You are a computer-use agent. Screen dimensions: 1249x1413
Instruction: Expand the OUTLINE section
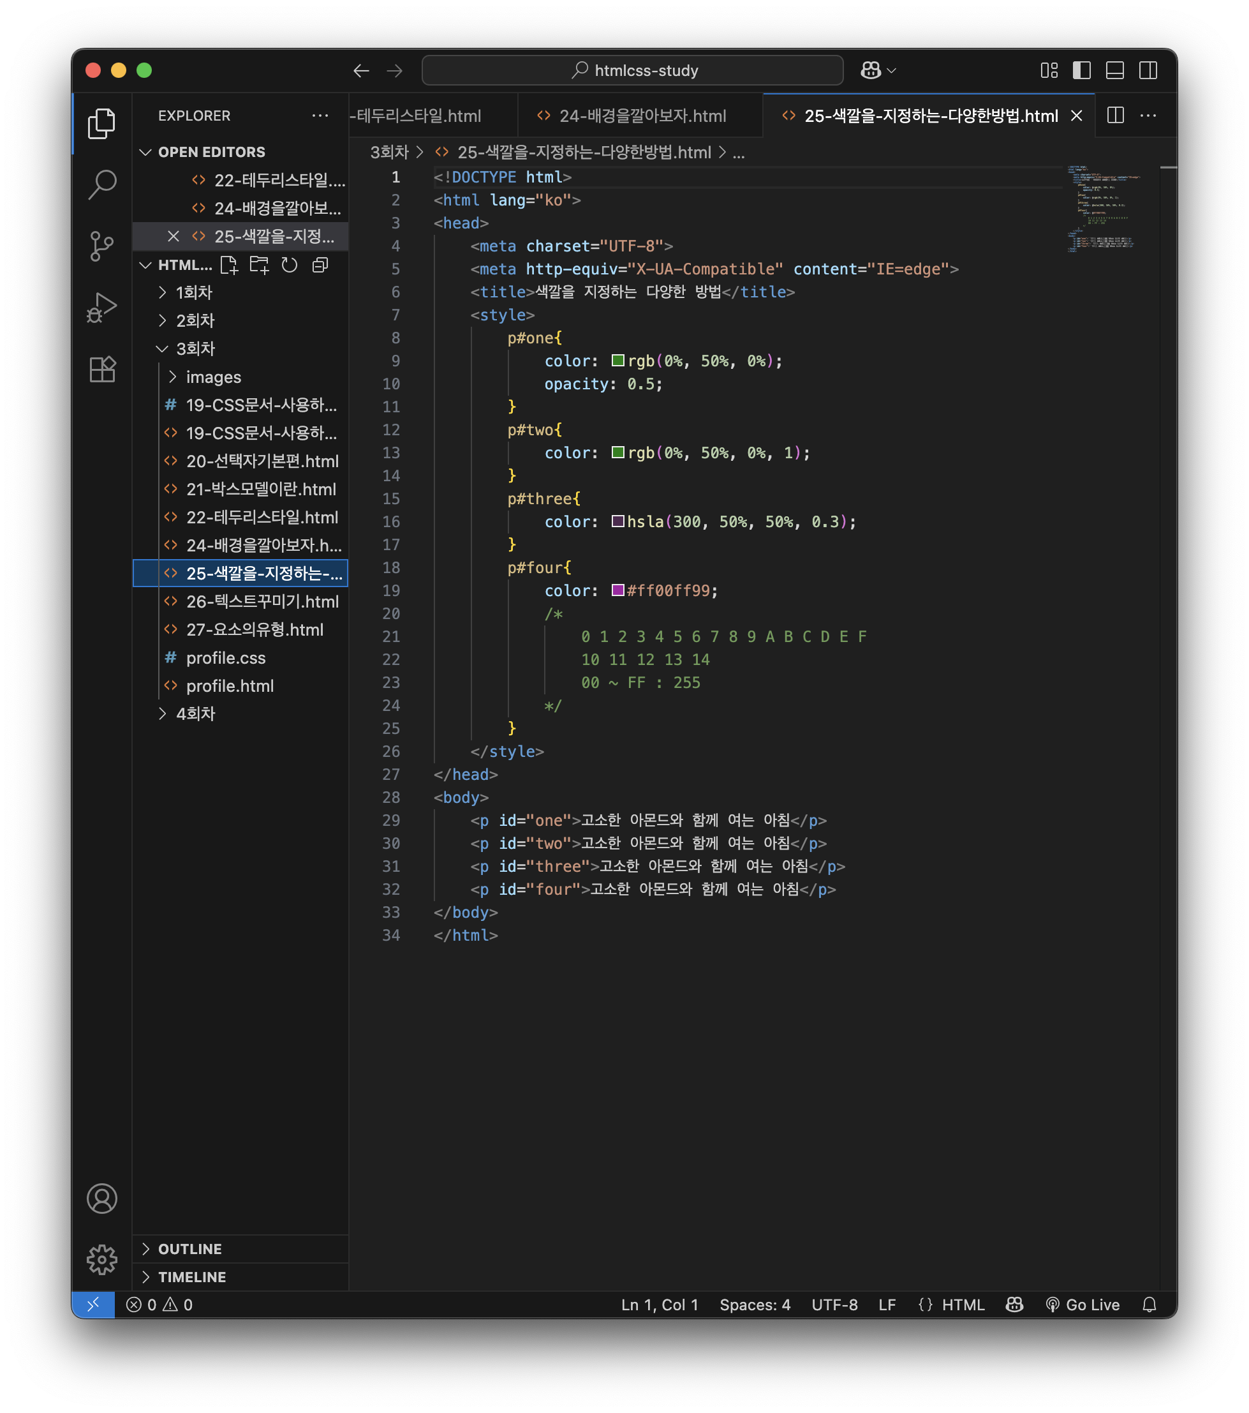(x=190, y=1248)
